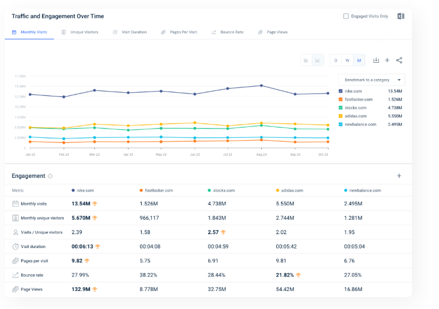
Task: Click the Page Views row icon
Action: click(16, 289)
